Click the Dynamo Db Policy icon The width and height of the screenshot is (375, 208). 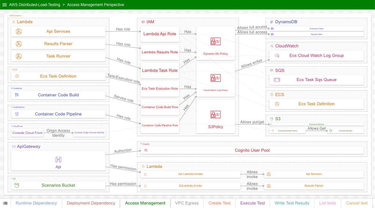(x=216, y=41)
